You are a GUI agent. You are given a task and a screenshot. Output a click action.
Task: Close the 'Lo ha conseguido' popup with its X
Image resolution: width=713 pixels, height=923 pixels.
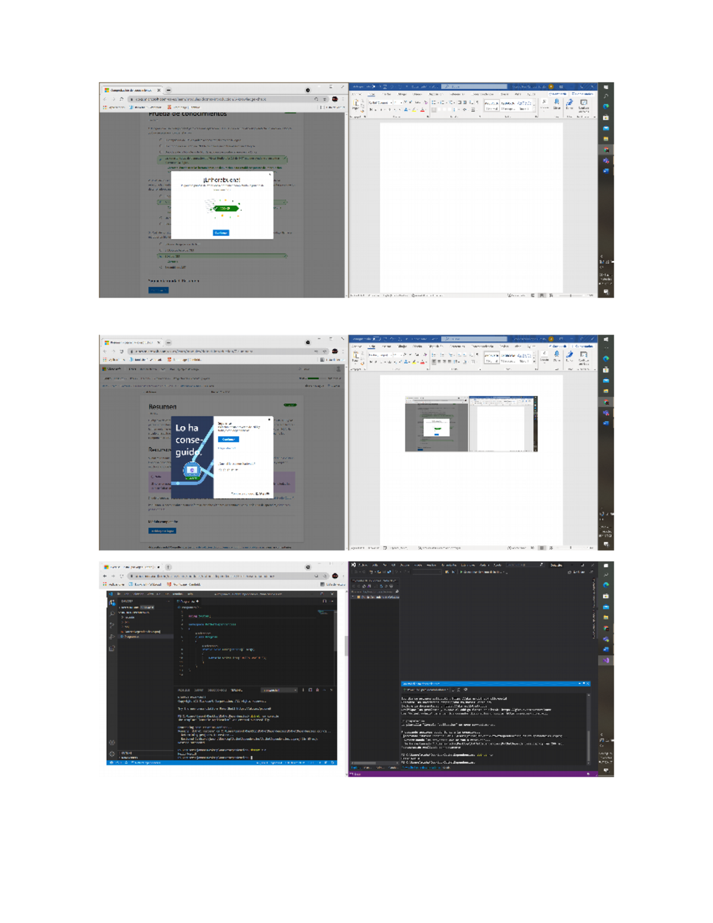pos(269,419)
